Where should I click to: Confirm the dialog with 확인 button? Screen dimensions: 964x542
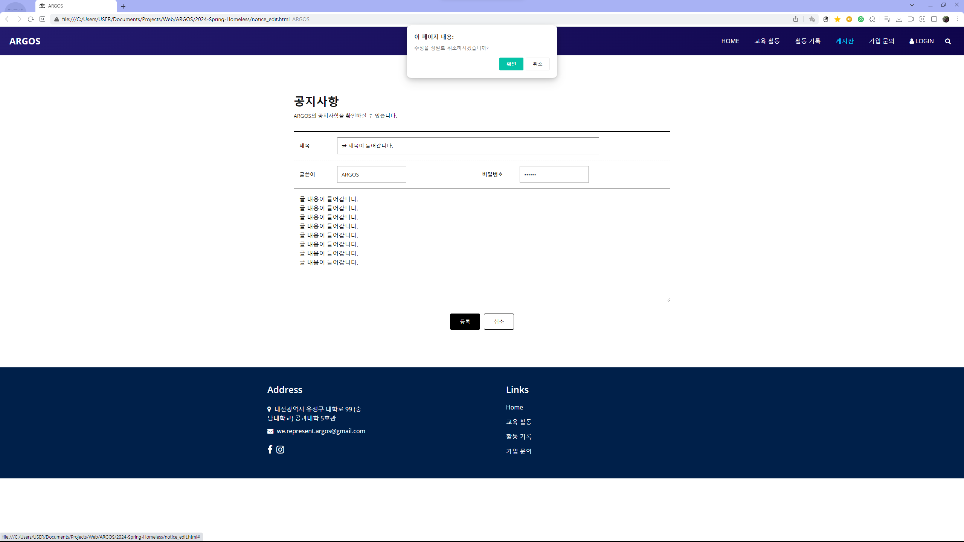(511, 64)
